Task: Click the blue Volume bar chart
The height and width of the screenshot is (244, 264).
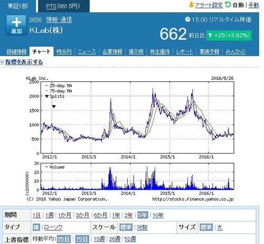Action: coord(137,176)
